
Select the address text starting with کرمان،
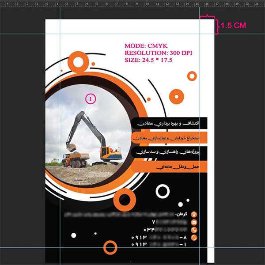pyautogui.click(x=125, y=214)
